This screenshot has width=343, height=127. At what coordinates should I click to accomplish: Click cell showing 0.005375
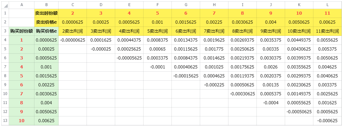pos(327,49)
